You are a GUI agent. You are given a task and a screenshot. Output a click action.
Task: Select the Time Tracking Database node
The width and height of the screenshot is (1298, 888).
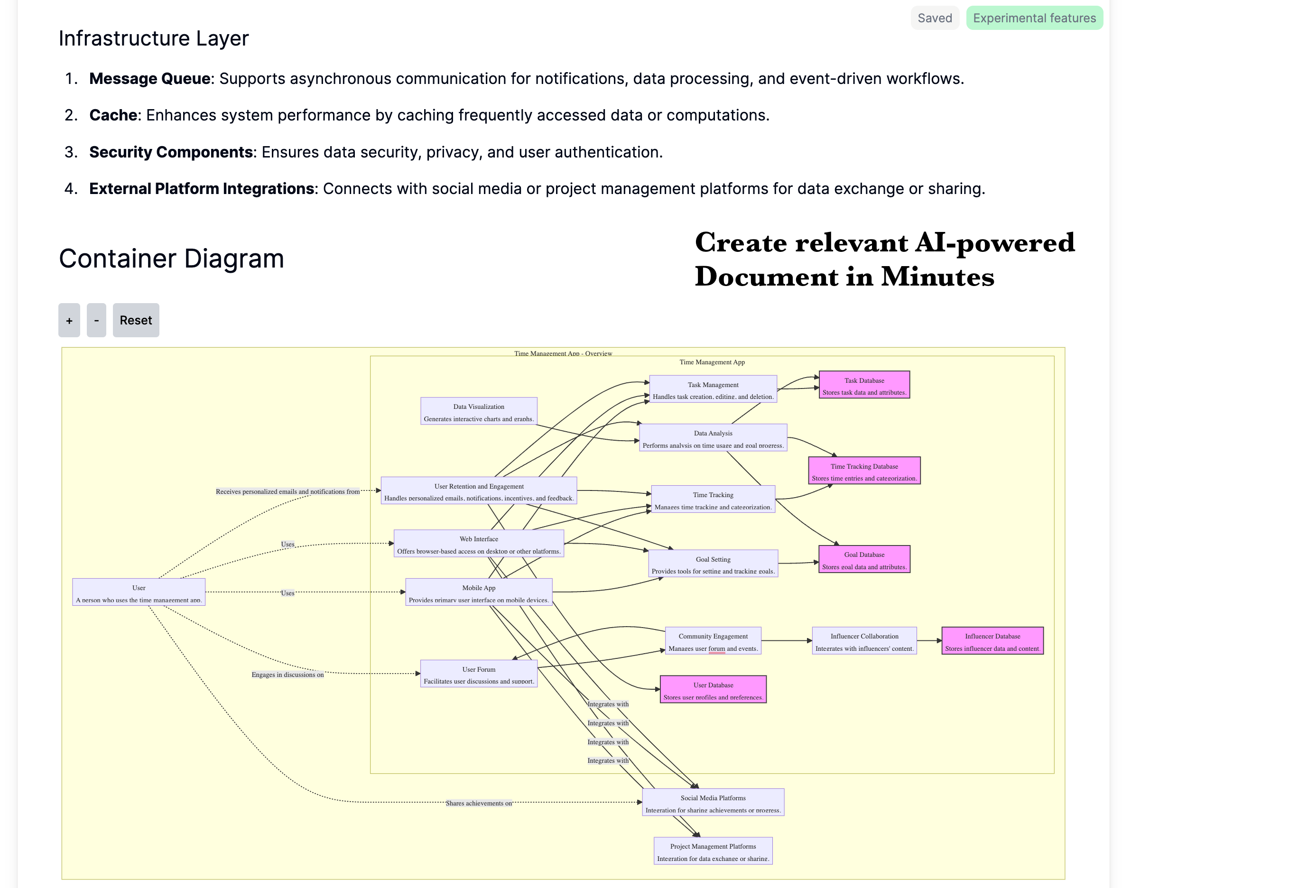[863, 471]
